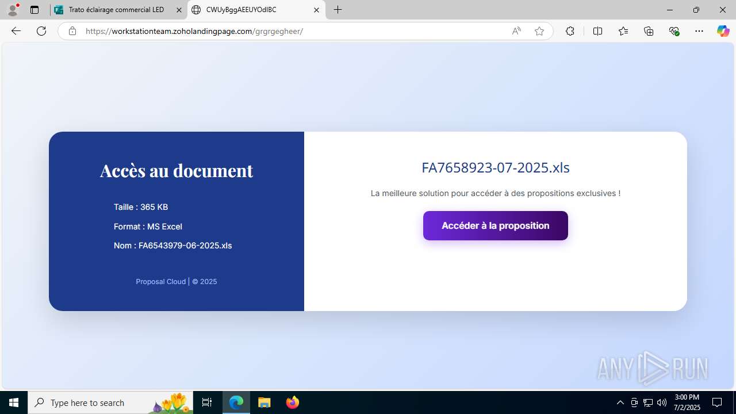Click the Accéder à la proposition button
The width and height of the screenshot is (736, 414).
(x=496, y=225)
